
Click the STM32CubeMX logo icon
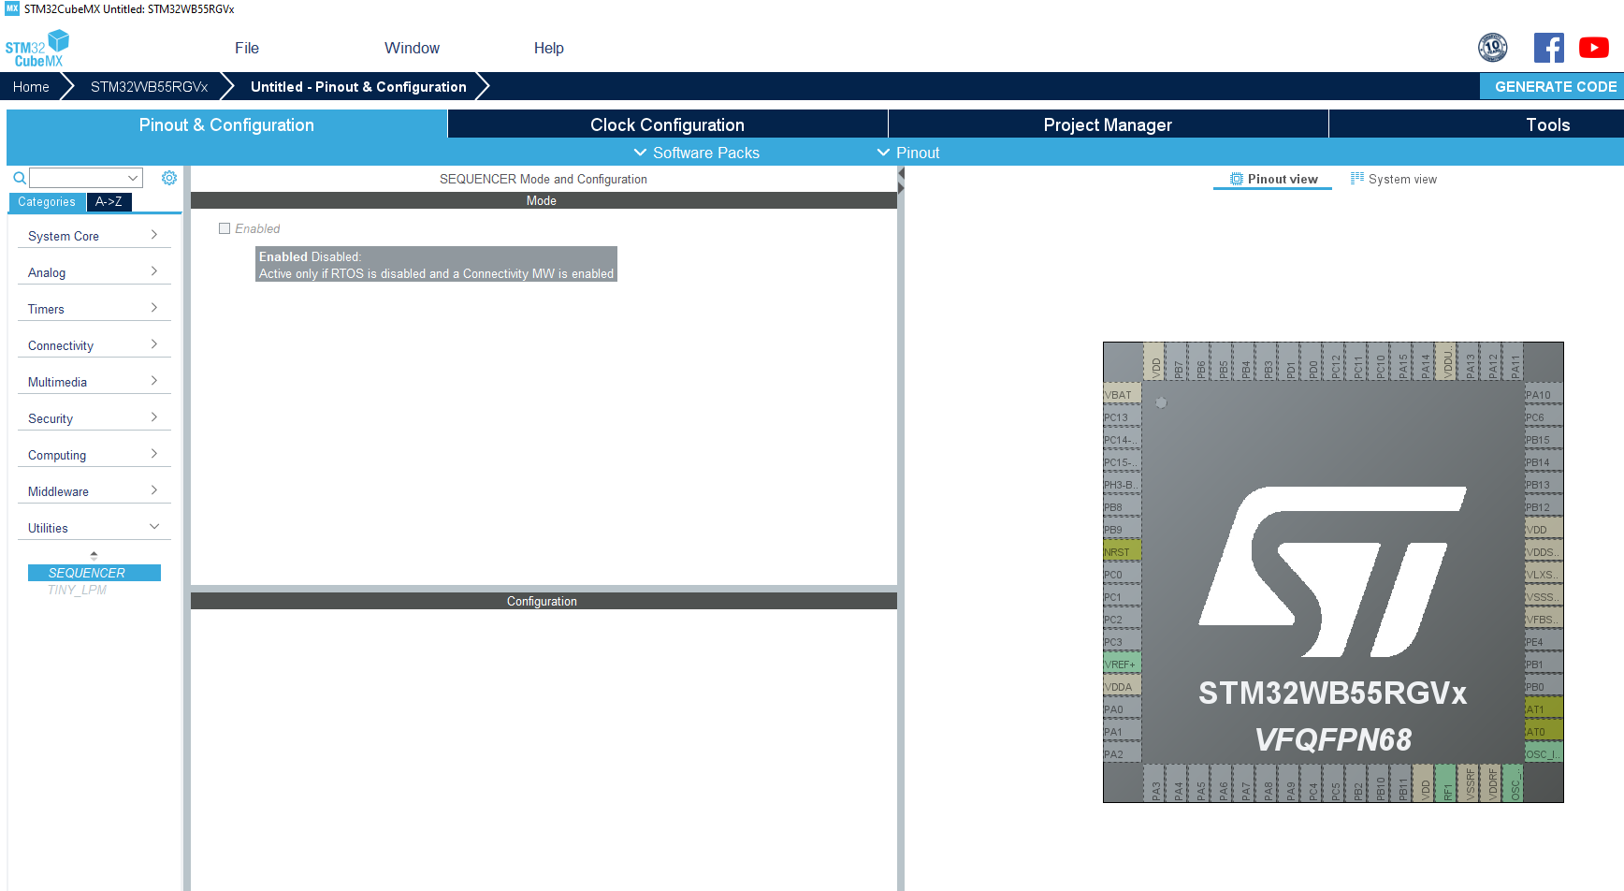37,48
